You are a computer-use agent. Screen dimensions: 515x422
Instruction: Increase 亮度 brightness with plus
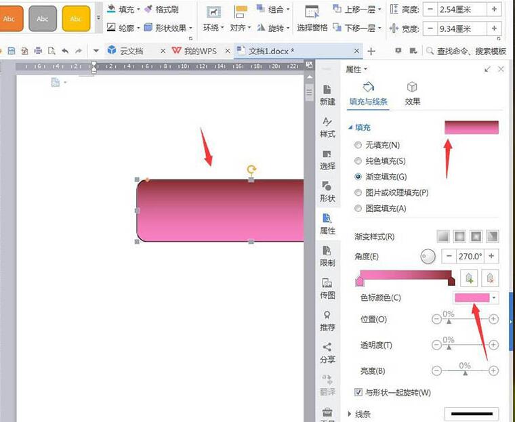tap(493, 371)
